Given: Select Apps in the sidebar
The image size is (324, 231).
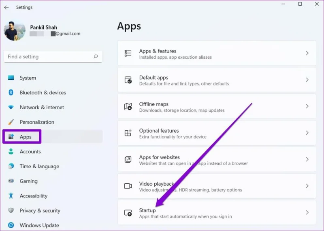Looking at the screenshot, I should tap(53, 137).
